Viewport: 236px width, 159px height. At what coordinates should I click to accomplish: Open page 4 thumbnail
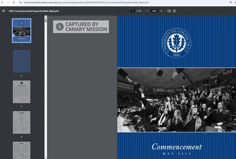tap(22, 122)
